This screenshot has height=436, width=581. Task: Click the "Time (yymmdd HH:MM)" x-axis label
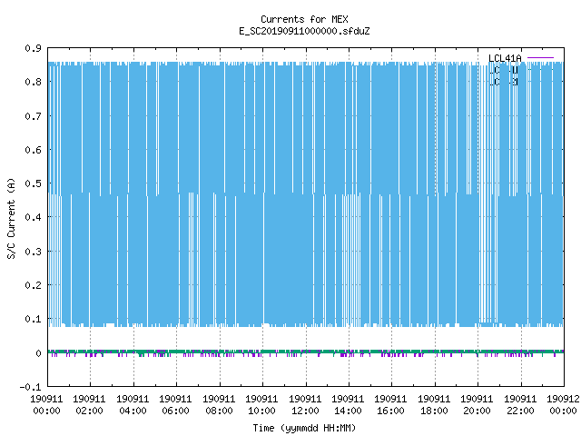tap(304, 428)
